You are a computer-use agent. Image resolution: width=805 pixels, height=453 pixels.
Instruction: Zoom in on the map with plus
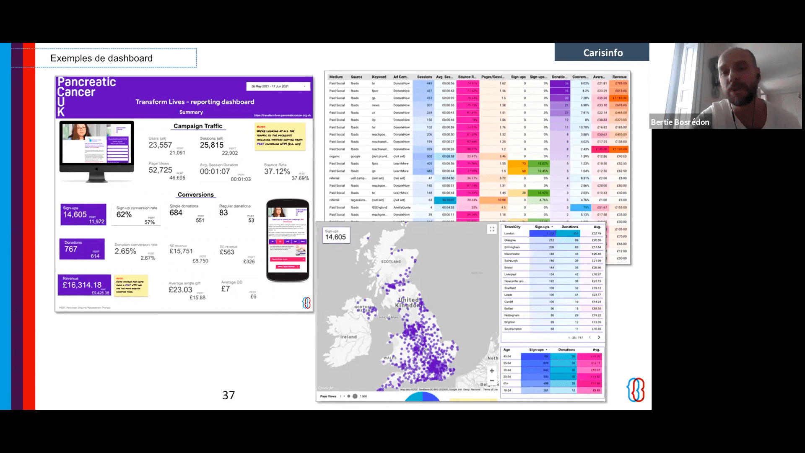coord(492,371)
